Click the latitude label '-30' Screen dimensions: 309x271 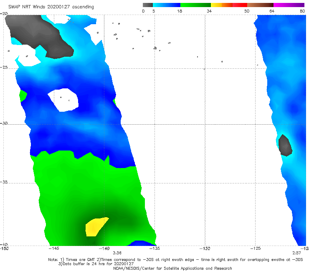point(4,123)
